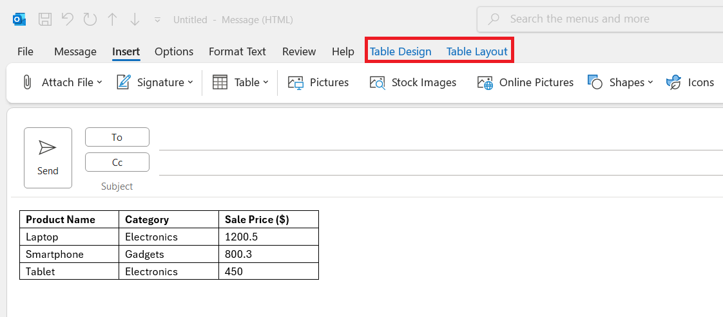This screenshot has height=317, width=723.
Task: Send the message
Action: [x=48, y=158]
